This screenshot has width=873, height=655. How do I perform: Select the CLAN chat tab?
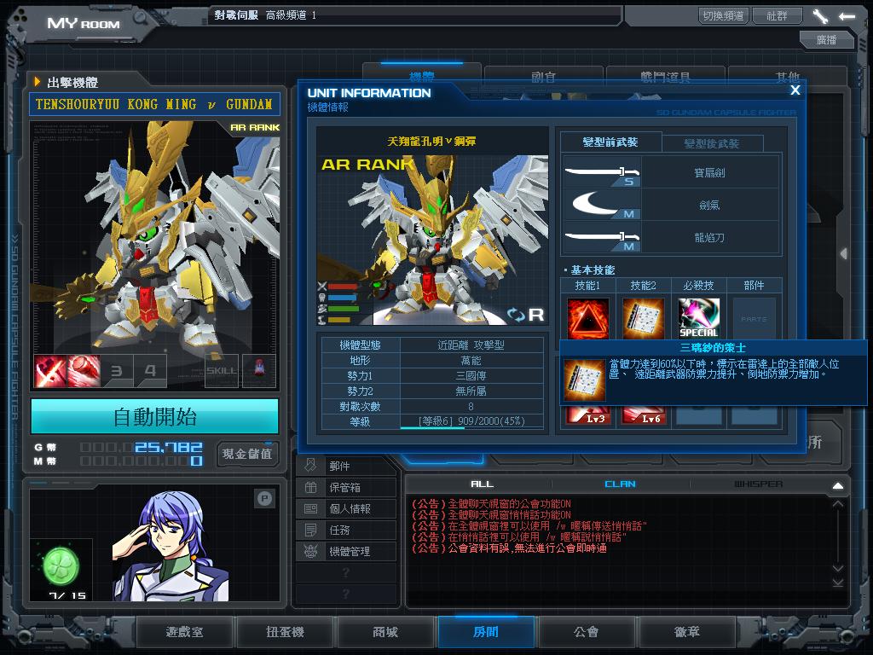click(x=620, y=484)
